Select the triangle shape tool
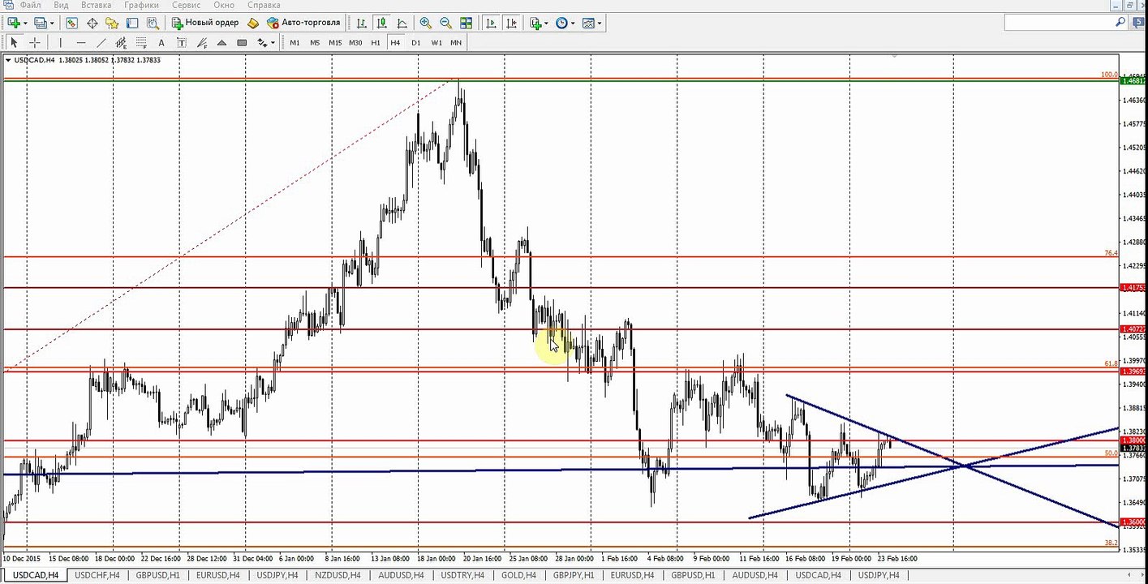Screen dimensions: 1148x584 point(222,42)
